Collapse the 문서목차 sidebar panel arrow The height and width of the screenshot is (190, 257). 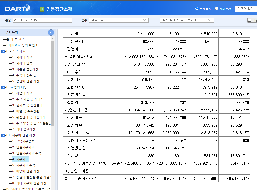[x=51, y=32]
